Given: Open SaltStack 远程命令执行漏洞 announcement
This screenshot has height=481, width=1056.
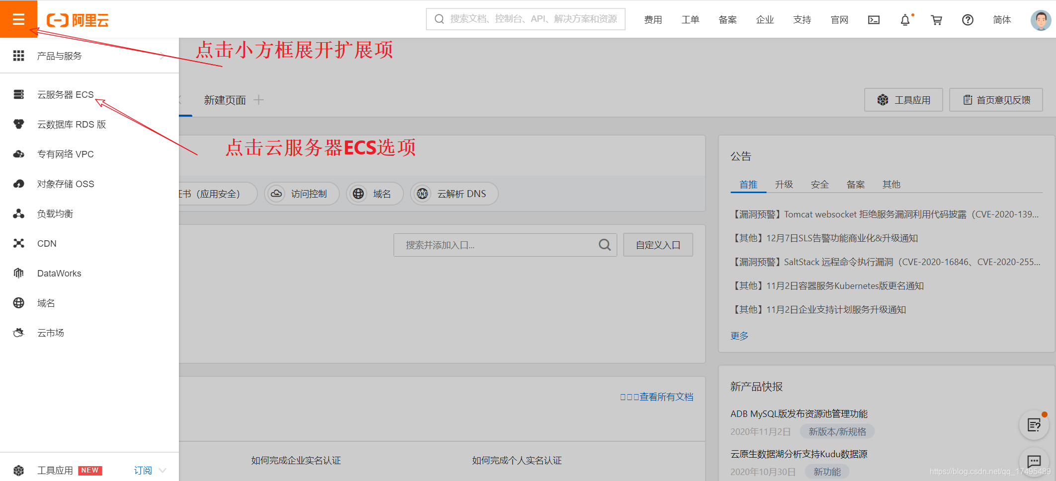Looking at the screenshot, I should [x=886, y=262].
